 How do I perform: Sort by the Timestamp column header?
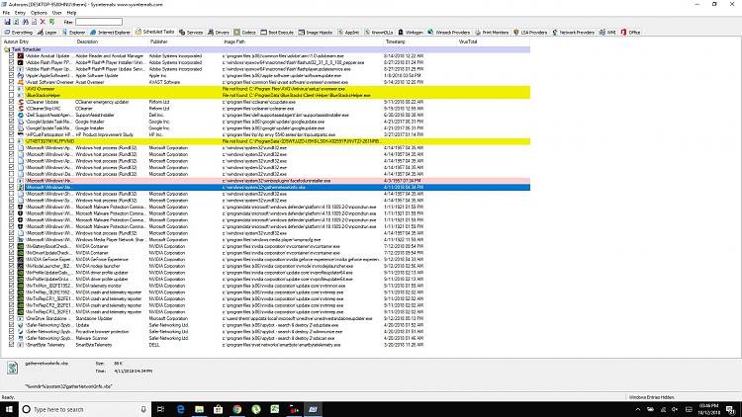click(x=420, y=42)
